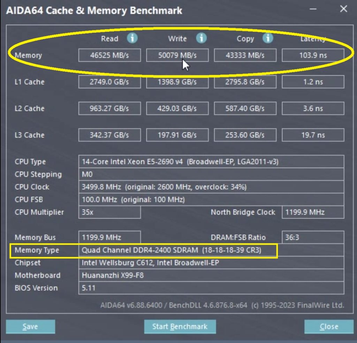The width and height of the screenshot is (357, 343).
Task: Click the CPU Type label
Action: point(30,162)
